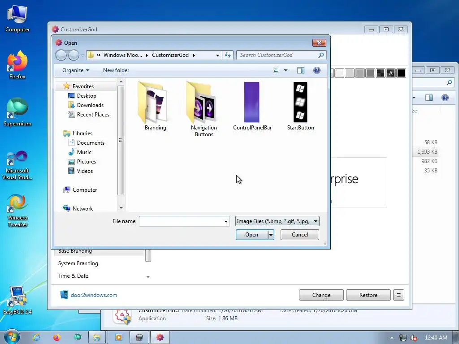Open the Pictures library
This screenshot has width=459, height=344.
pyautogui.click(x=87, y=161)
